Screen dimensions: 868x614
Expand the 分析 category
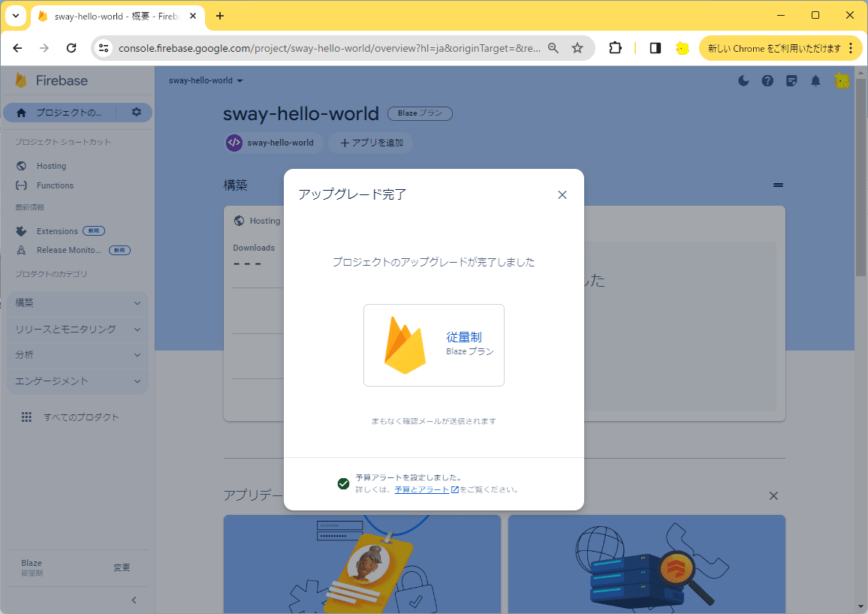pos(77,355)
